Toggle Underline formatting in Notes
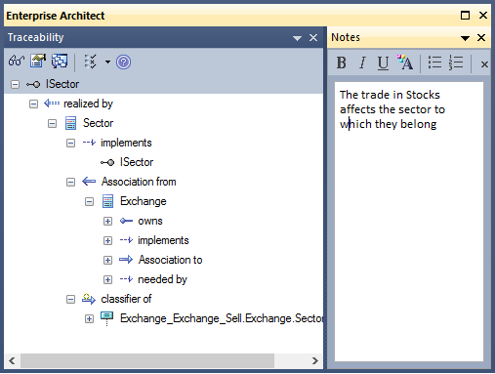The image size is (495, 374). click(383, 62)
